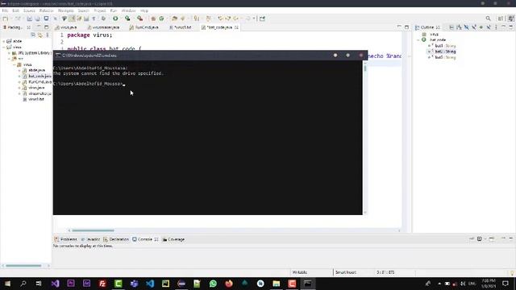Select bat1 : String in Outline
Viewport: 516px width, 290px height.
pos(443,46)
